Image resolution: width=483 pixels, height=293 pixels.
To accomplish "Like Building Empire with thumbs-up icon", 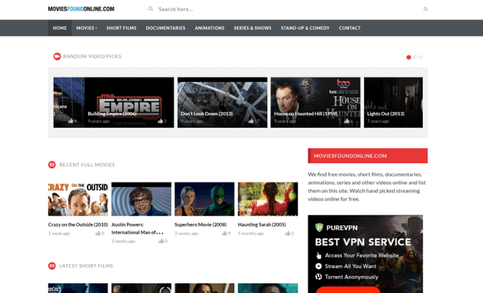I will pos(160,121).
